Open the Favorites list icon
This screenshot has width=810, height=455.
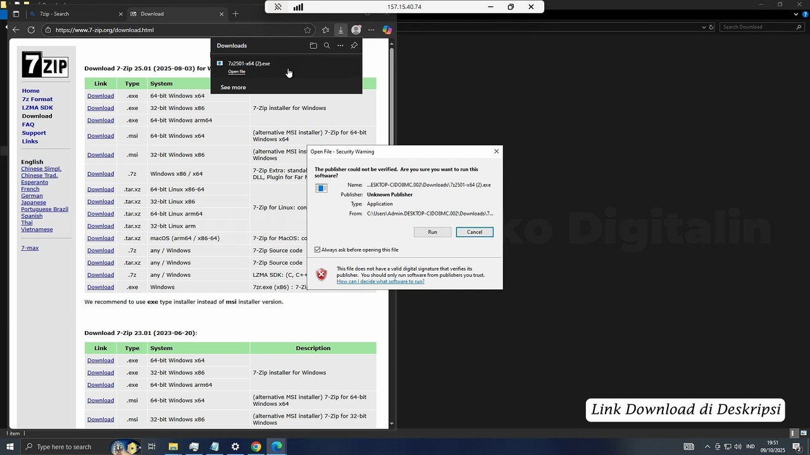point(325,30)
